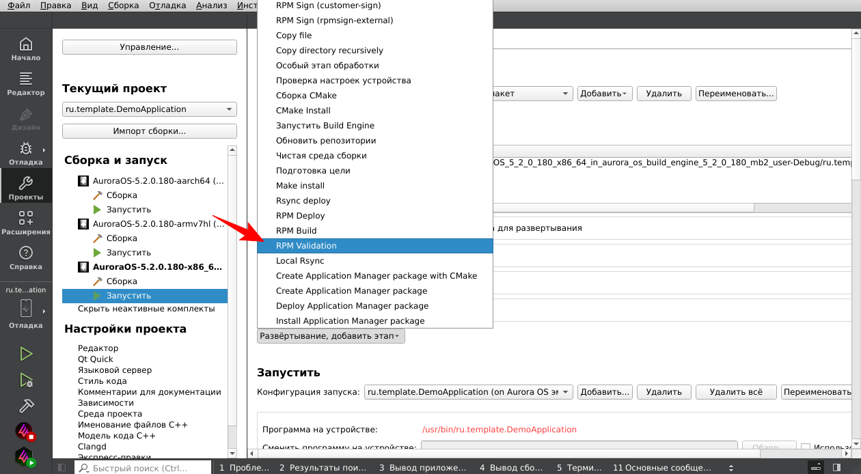Open the Расширения mode icon
Image resolution: width=861 pixels, height=474 pixels.
tap(25, 222)
